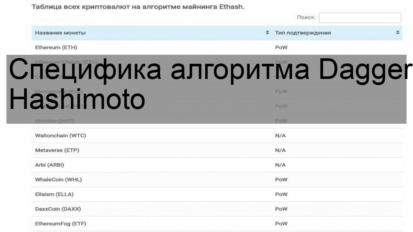Screen dimensions: 413x232
Task: Select the EthereumFog (ETF) coin name
Action: coord(61,224)
